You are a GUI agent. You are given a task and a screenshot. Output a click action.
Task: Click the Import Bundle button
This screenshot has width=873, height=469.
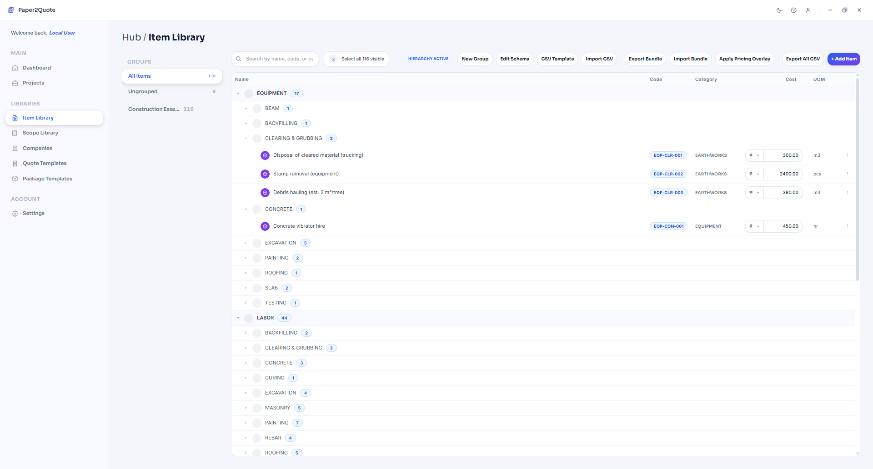point(691,59)
